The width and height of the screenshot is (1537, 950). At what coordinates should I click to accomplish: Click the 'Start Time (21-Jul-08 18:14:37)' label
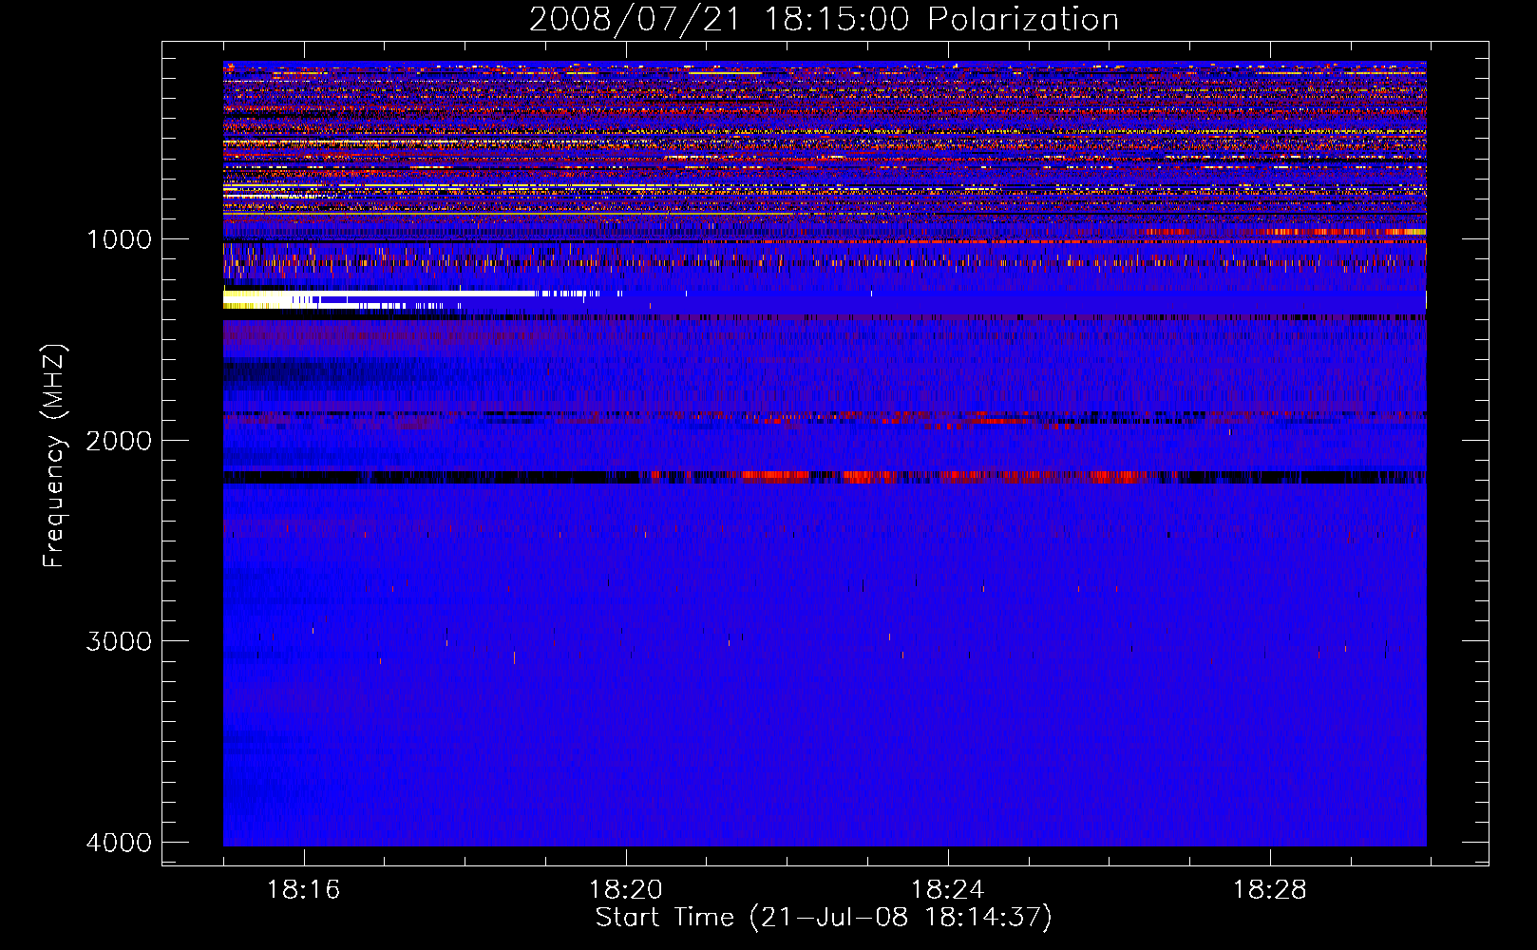(824, 918)
